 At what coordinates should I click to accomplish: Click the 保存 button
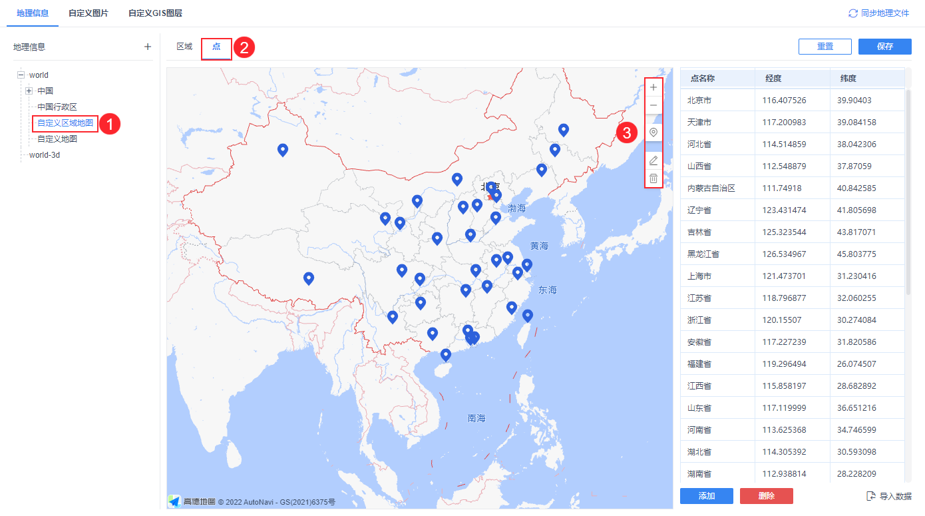pyautogui.click(x=885, y=47)
